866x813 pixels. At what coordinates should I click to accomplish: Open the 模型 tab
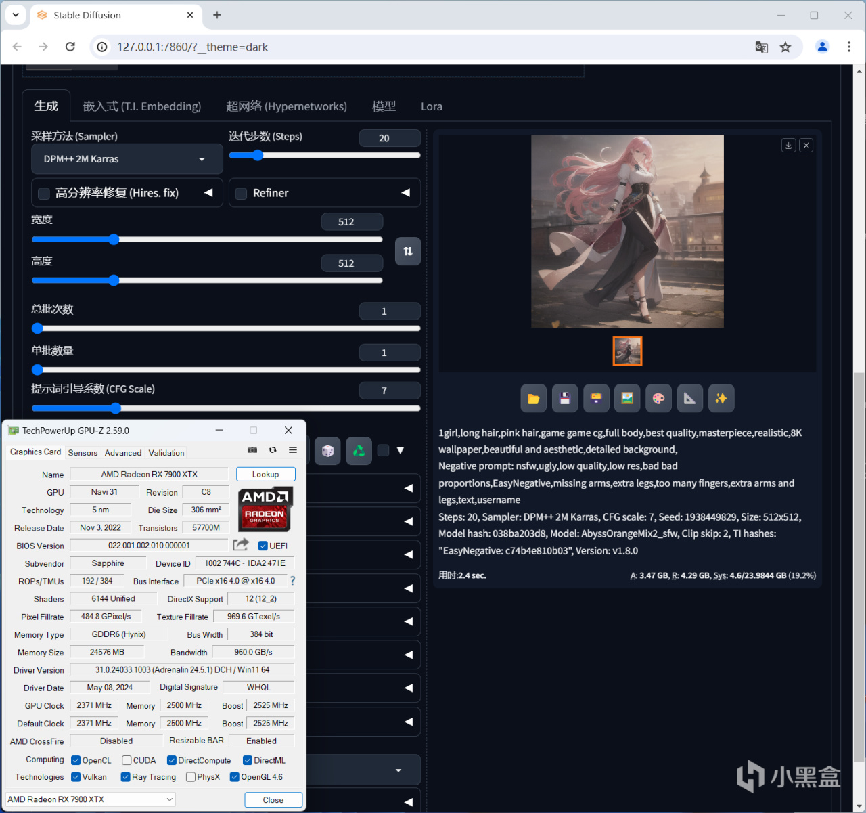click(384, 106)
